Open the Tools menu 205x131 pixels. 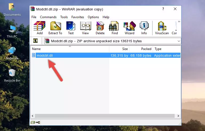tap(64, 17)
